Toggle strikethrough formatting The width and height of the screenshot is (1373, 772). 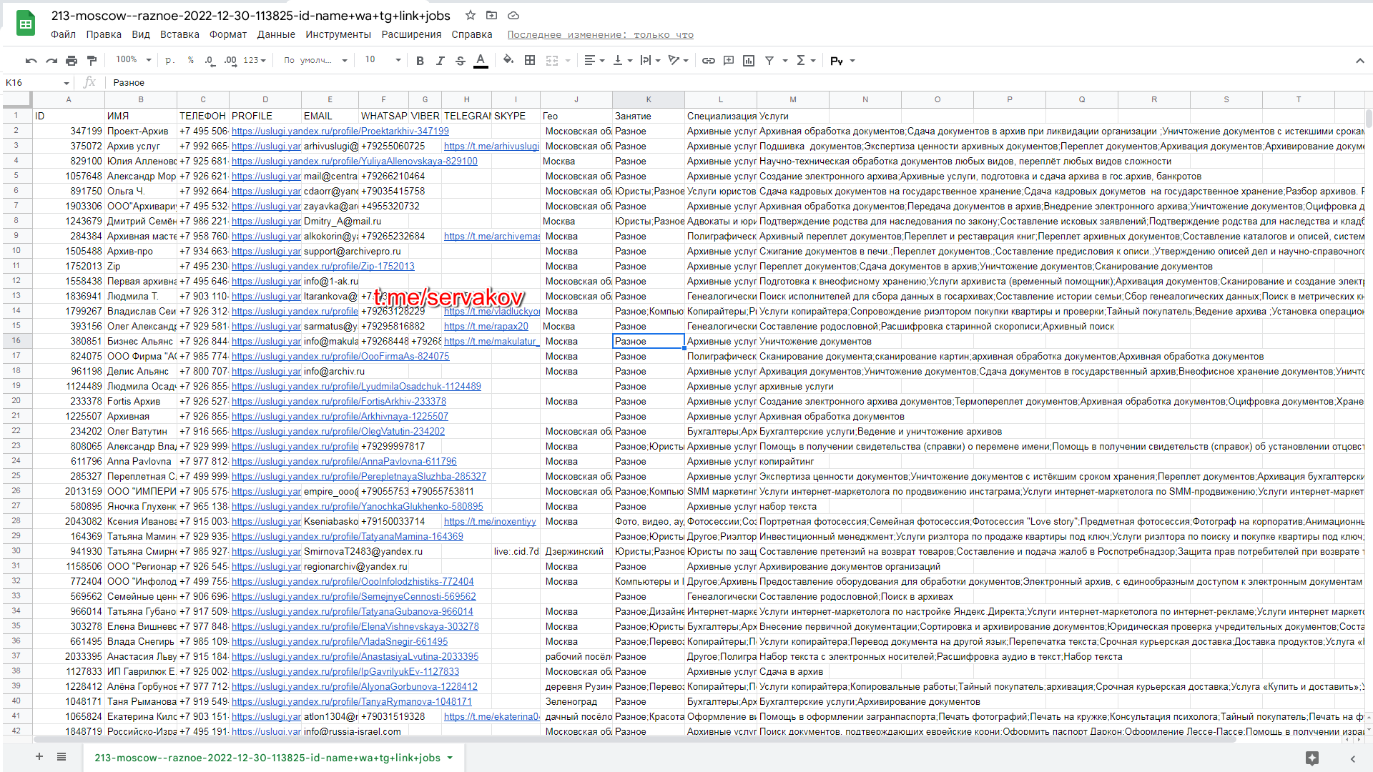pos(460,61)
